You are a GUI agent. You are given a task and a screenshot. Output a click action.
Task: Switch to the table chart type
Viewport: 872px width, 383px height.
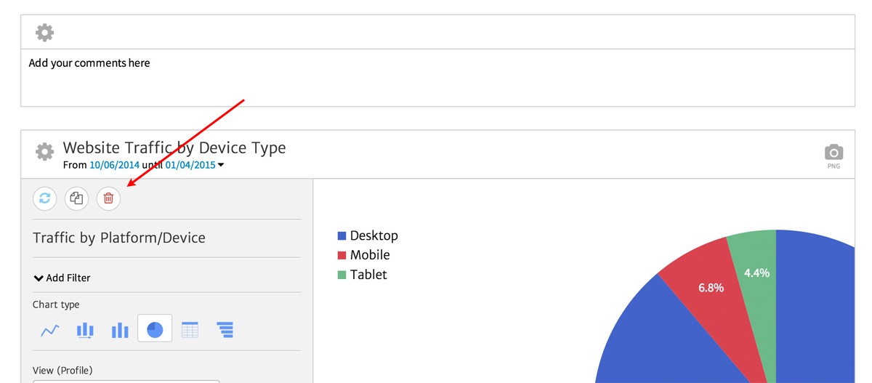190,331
